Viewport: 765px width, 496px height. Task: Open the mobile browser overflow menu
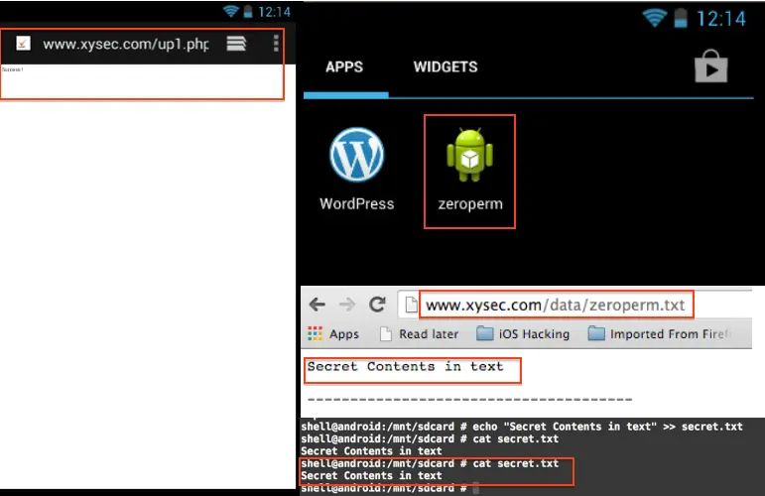(276, 44)
